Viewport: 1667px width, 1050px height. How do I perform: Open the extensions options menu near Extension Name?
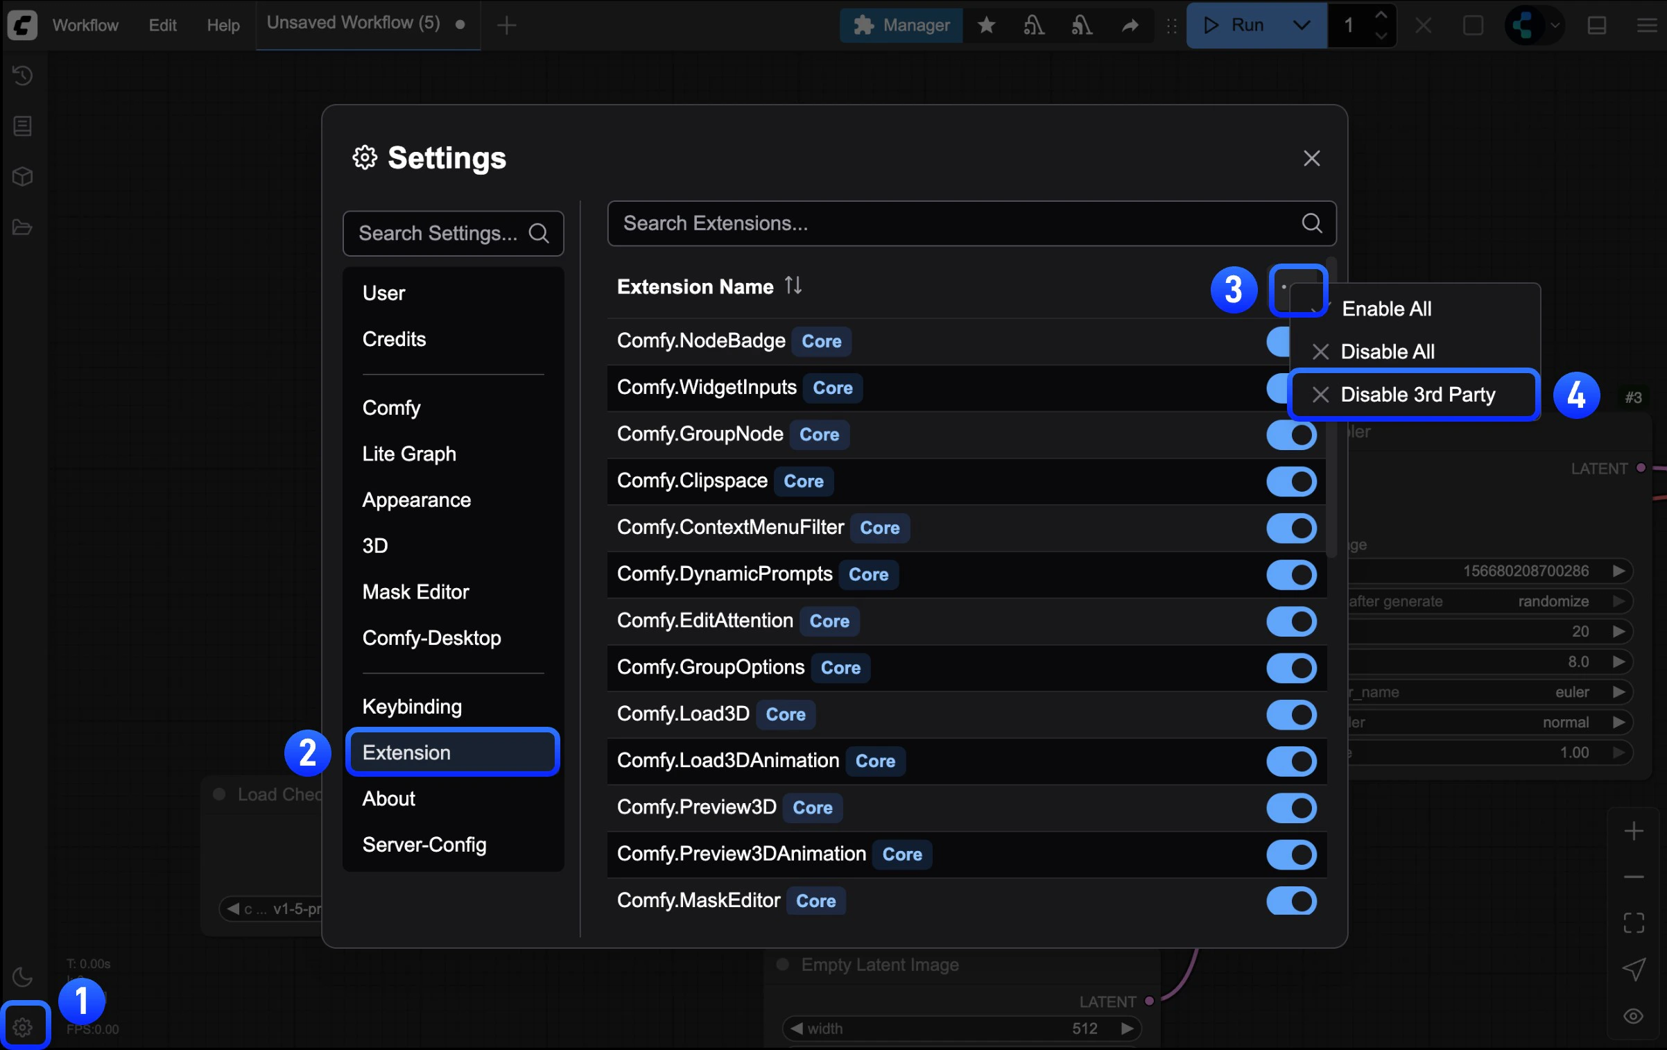(1298, 290)
